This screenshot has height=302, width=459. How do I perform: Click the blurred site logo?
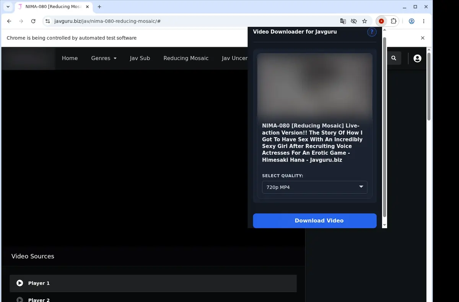29,58
